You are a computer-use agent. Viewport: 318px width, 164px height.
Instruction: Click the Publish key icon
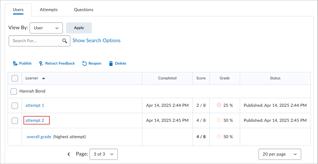pyautogui.click(x=15, y=64)
